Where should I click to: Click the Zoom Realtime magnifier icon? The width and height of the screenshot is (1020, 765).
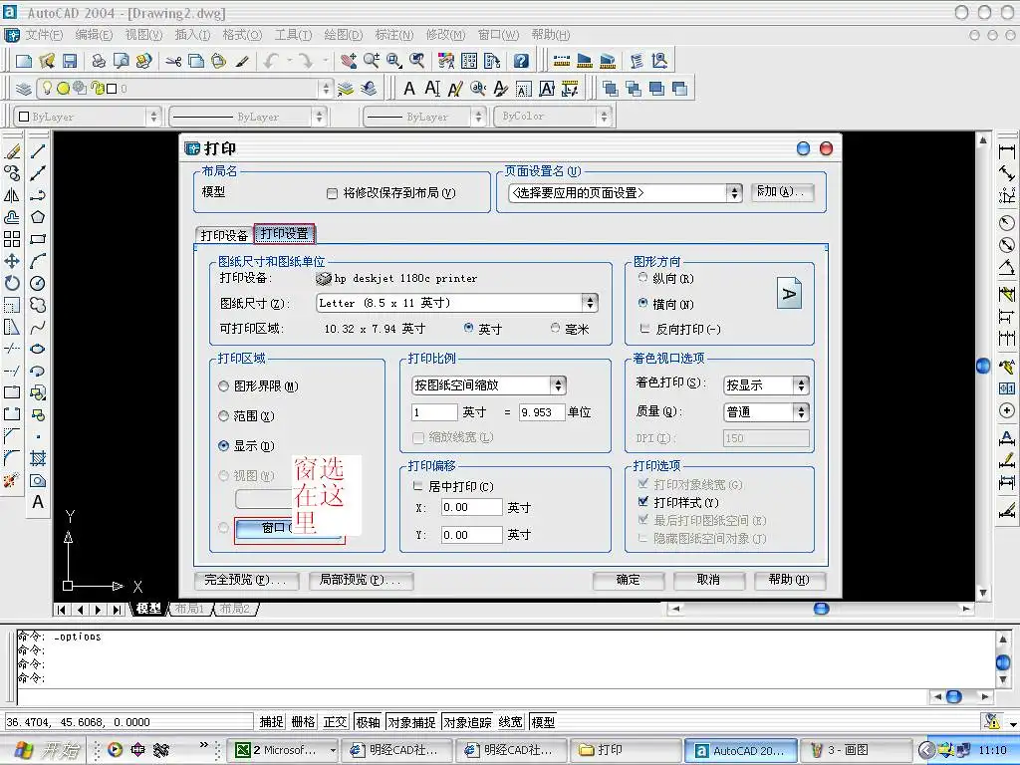pos(372,61)
